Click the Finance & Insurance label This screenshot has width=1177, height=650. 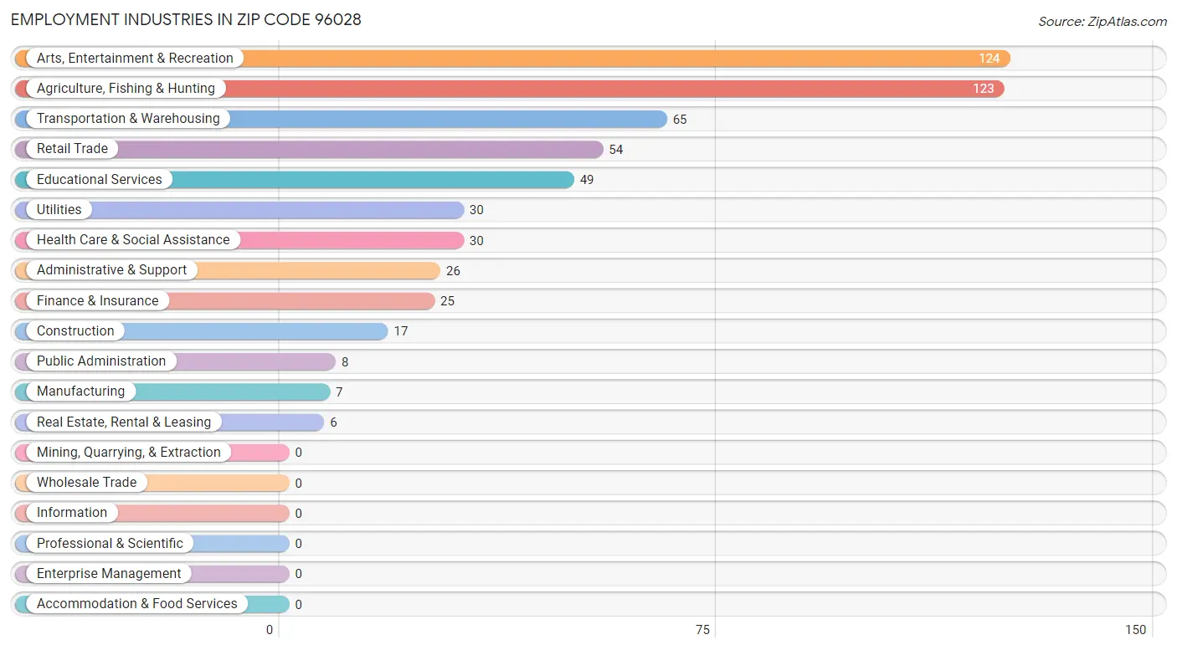[x=97, y=301]
